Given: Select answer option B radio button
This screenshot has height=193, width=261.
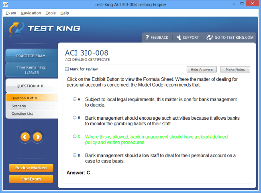Looking at the screenshot, I should [75, 118].
